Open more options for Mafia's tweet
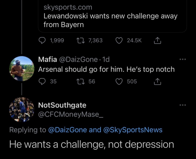 (x=183, y=59)
